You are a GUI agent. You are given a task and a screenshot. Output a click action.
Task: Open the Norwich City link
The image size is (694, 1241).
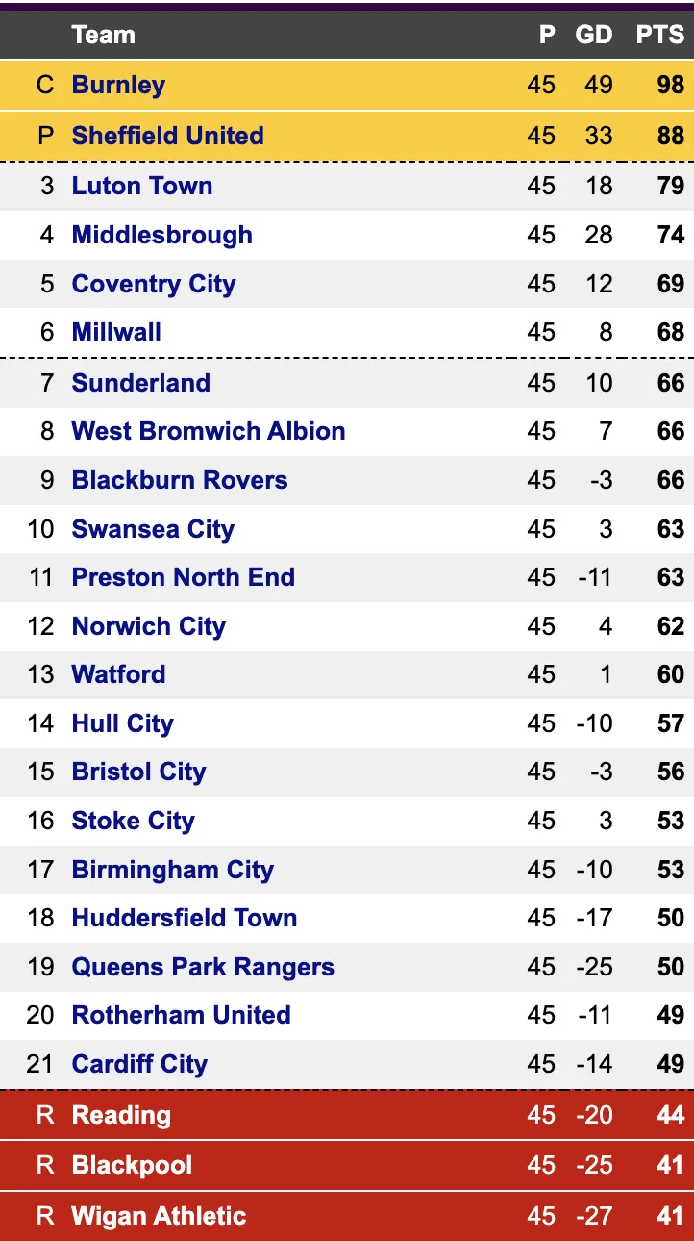coord(148,626)
